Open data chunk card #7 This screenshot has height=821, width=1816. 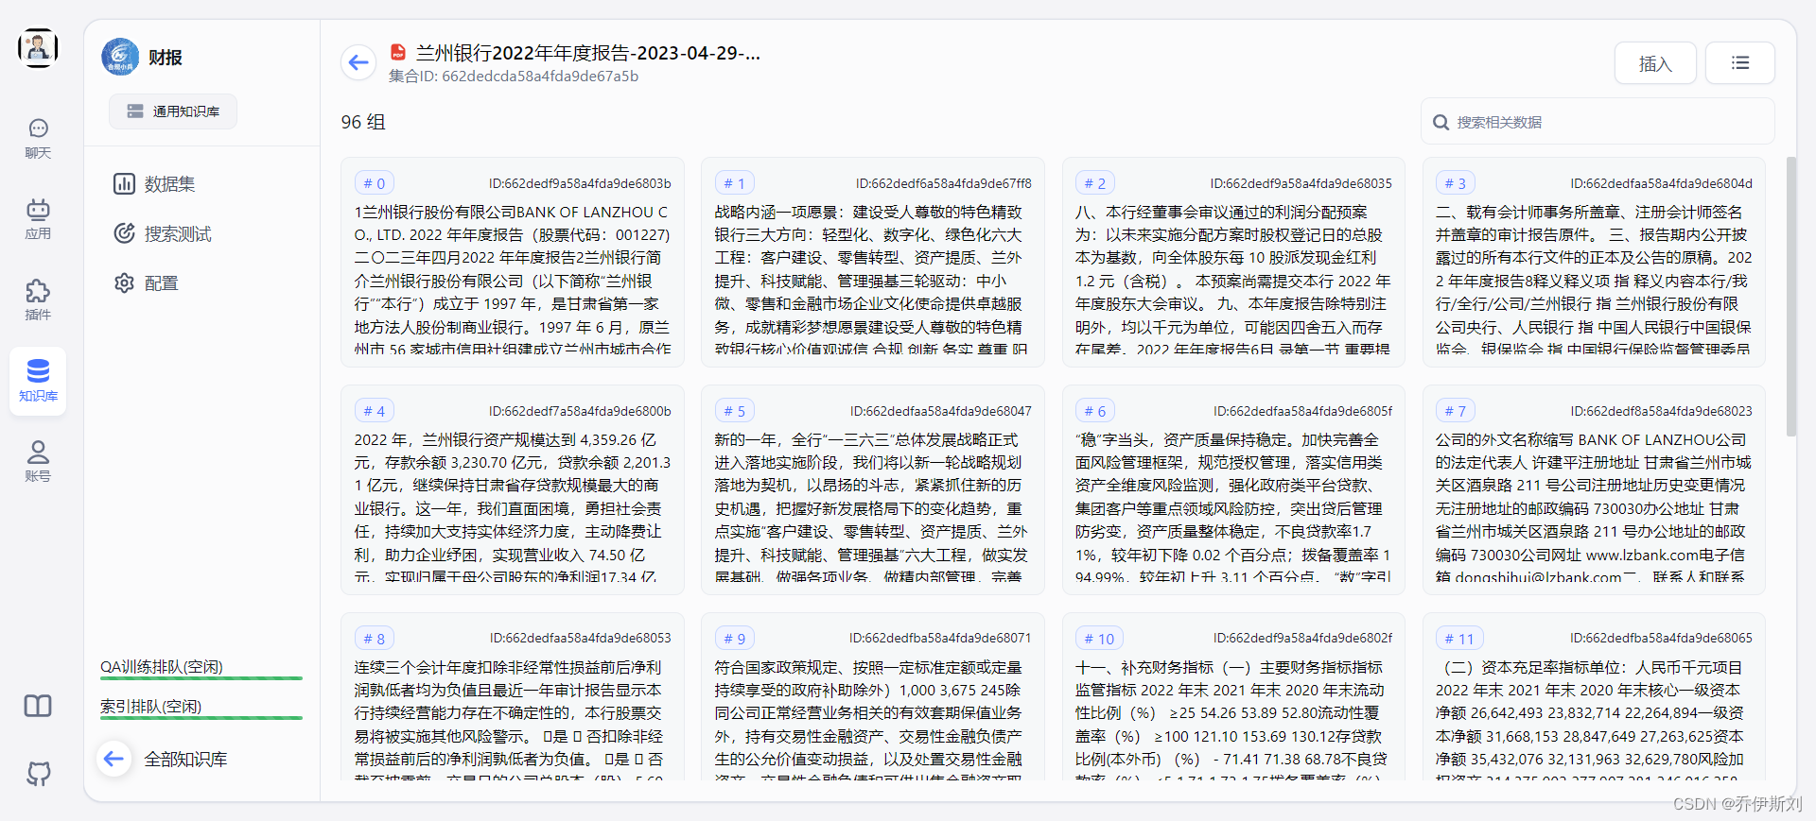1594,490
